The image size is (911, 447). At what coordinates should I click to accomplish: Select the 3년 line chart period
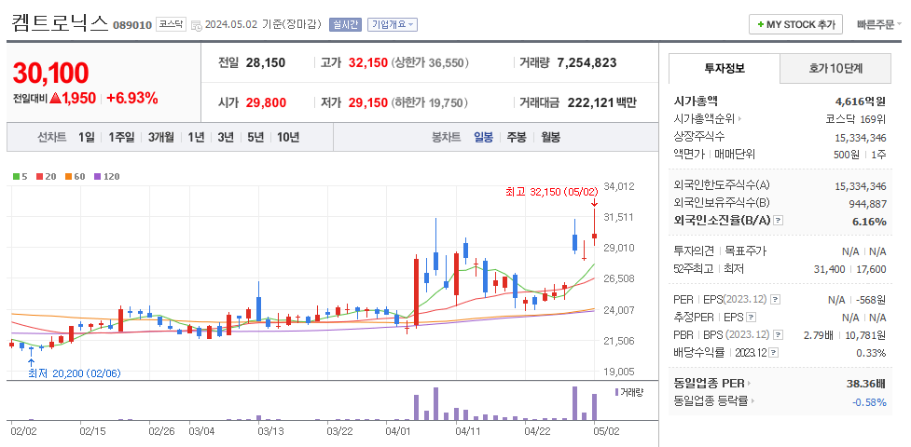(226, 138)
